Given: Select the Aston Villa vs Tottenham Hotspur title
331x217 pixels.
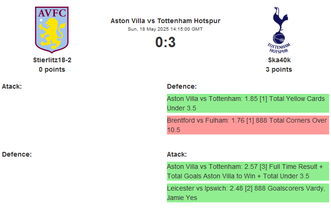Looking at the screenshot, I should [165, 21].
